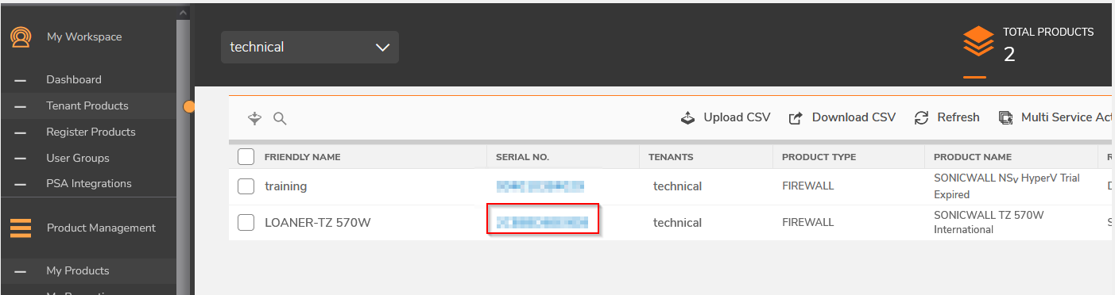1115x295 pixels.
Task: Open the training serial number link
Action: click(x=540, y=186)
